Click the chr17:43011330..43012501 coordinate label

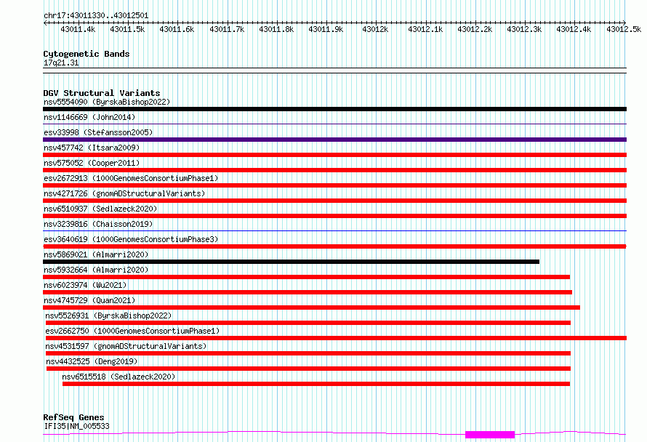click(x=96, y=15)
